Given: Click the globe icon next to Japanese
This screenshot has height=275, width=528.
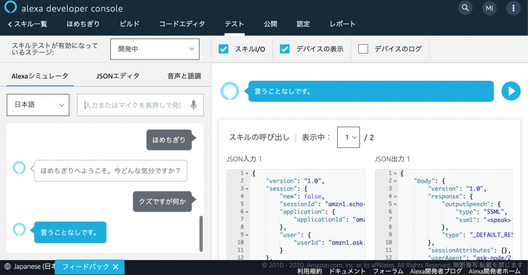Looking at the screenshot, I should pos(7,267).
